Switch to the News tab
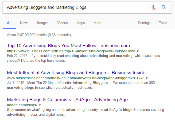175x120 pixels. (24, 23)
